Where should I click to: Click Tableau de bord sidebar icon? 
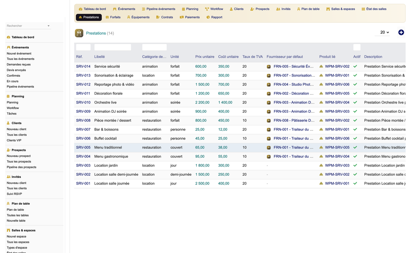point(9,37)
